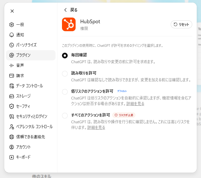201x178 pixels.
Task: Enable すべてのアクションを許可 radio option
Action: tap(65, 116)
